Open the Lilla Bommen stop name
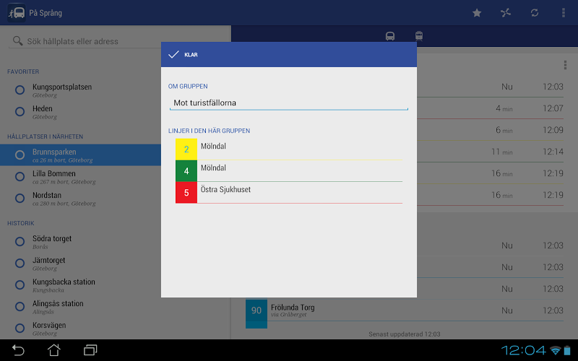This screenshot has width=578, height=361. point(53,173)
